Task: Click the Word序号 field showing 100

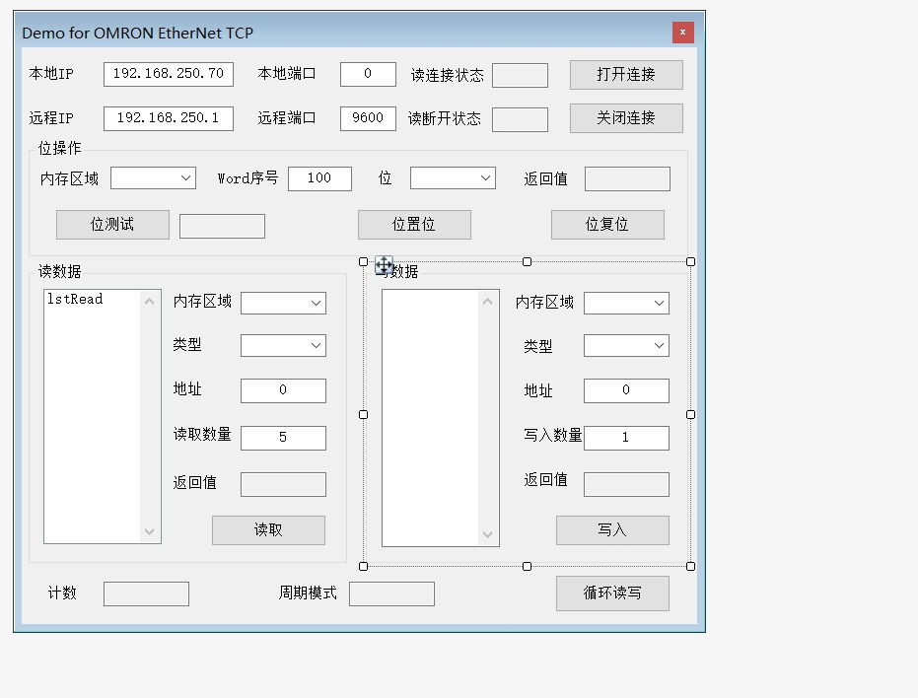Action: (319, 178)
